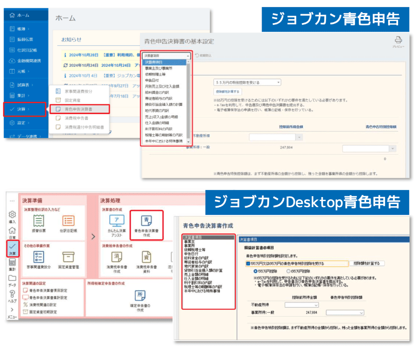The image size is (420, 350).
Task: Open the 決算 menu in blue sidebar
Action: tap(25, 109)
